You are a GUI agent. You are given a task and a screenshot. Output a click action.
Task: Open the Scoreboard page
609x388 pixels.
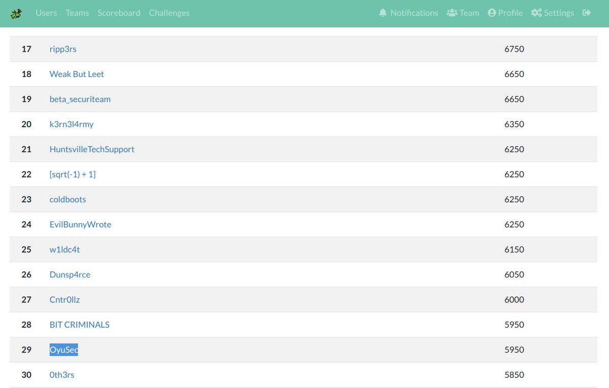tap(119, 13)
